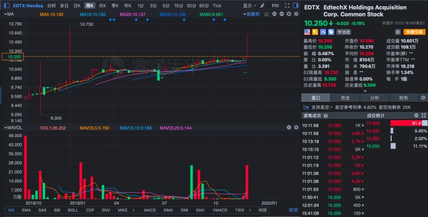Screen dimensions: 428x217
Task: Switch to the 分析 tab
Action: [x=374, y=97]
